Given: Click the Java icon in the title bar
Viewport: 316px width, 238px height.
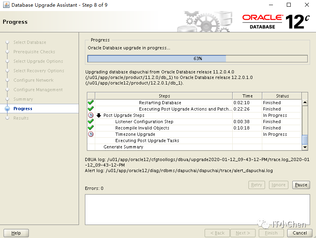Looking at the screenshot, I should 6,5.
